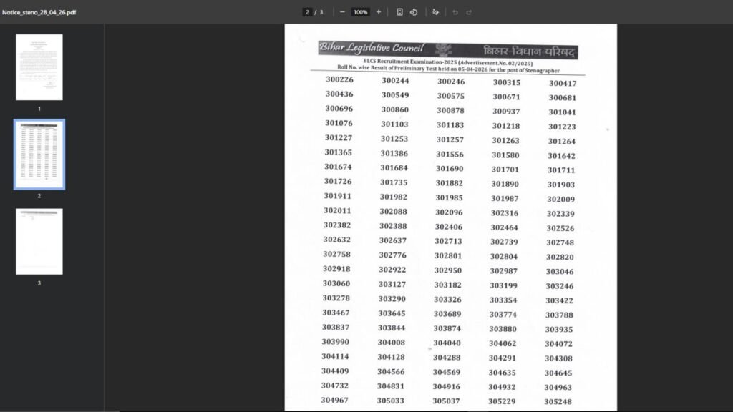Click roll number 304114

click(x=335, y=356)
